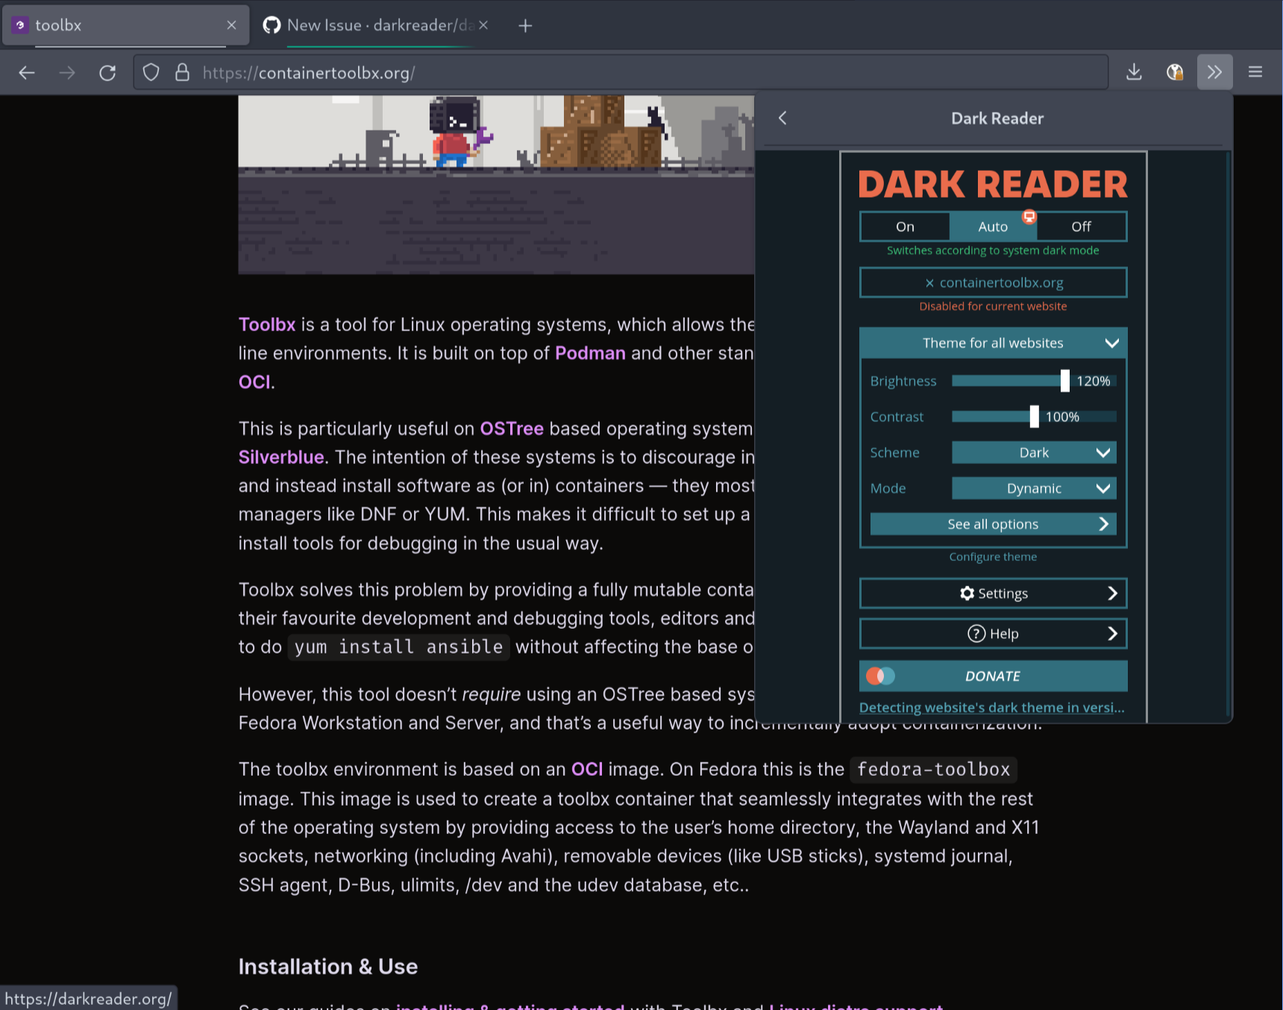The width and height of the screenshot is (1283, 1010).
Task: Open Settings via the gear icon
Action: 967,593
